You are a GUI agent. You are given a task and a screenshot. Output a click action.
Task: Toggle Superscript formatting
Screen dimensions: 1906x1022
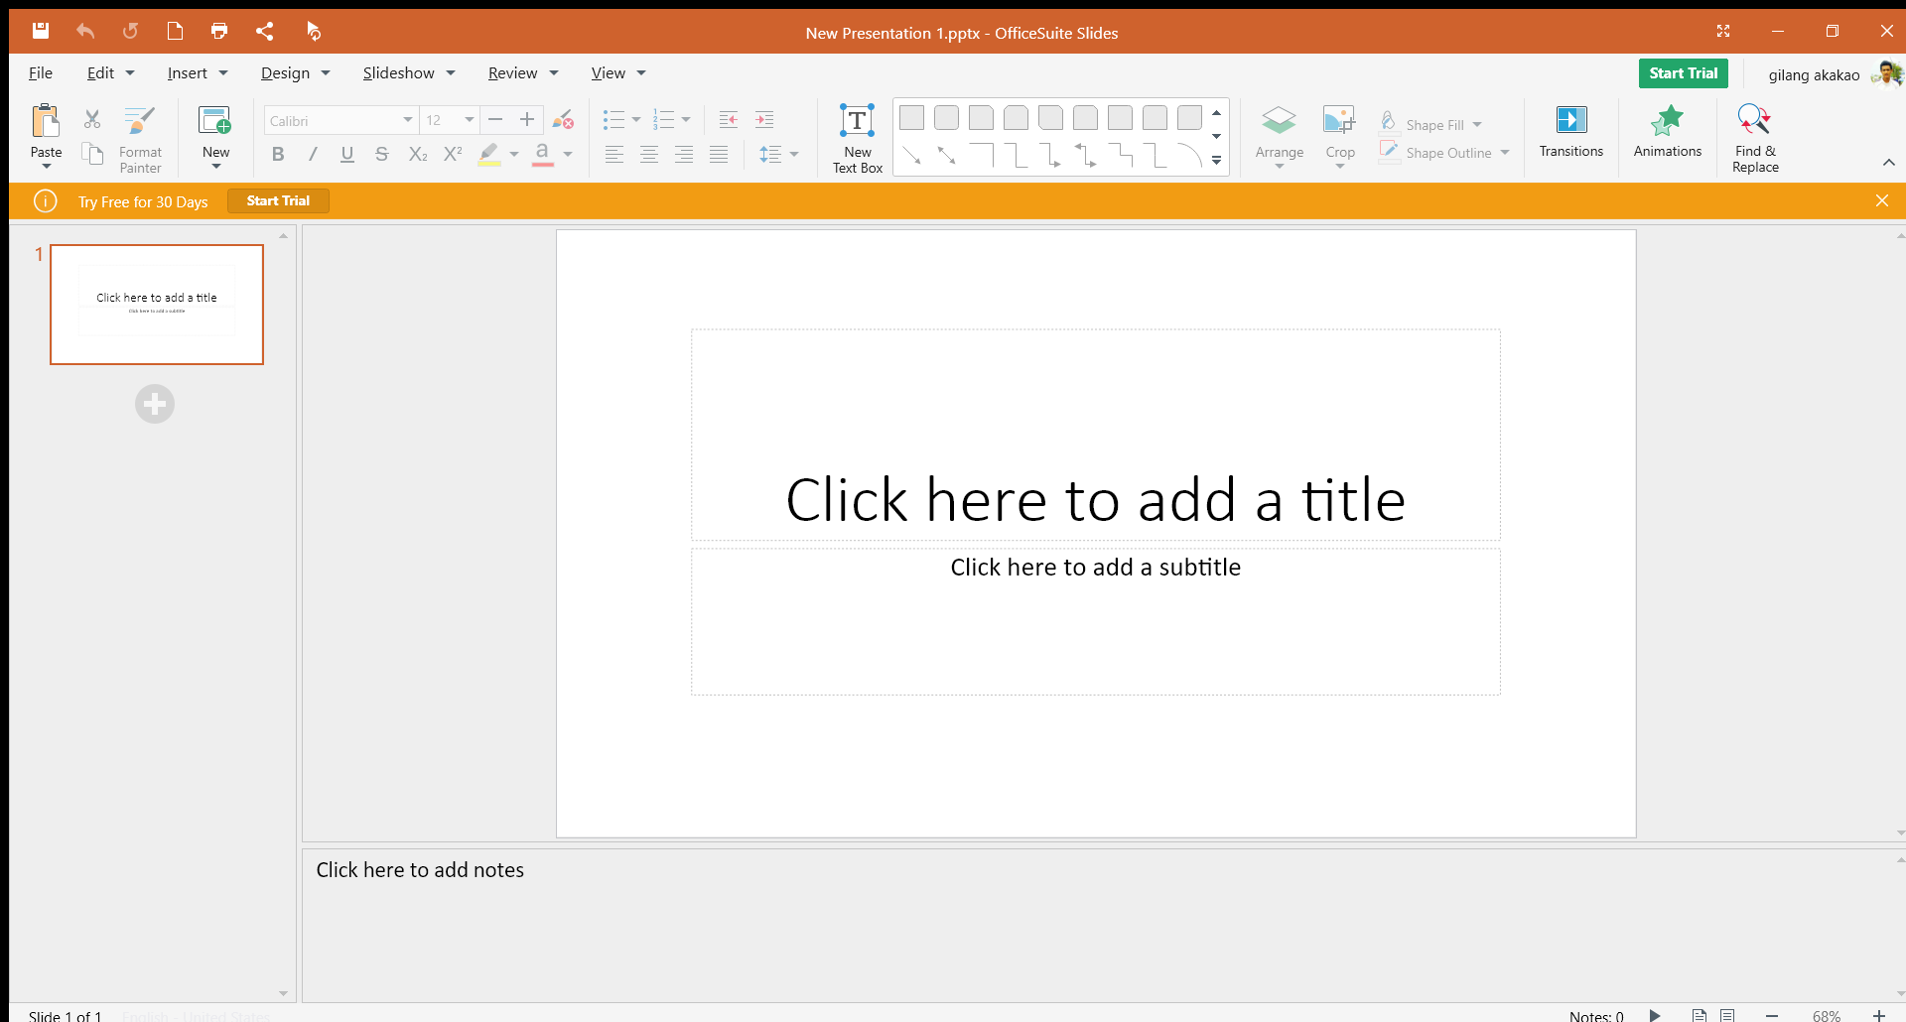(x=453, y=154)
